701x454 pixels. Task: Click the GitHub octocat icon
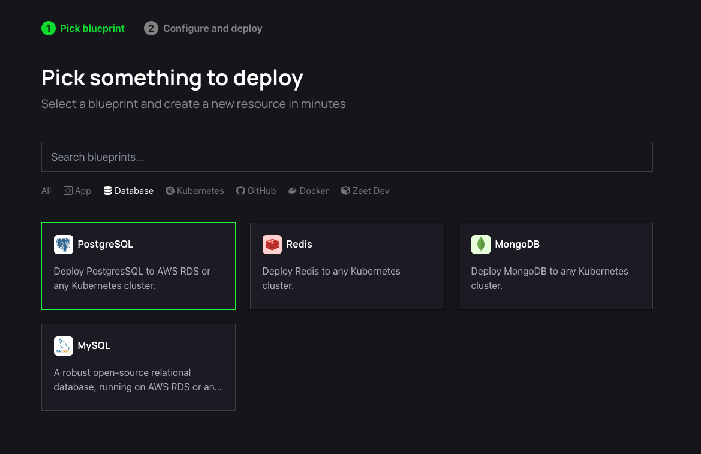pos(240,191)
